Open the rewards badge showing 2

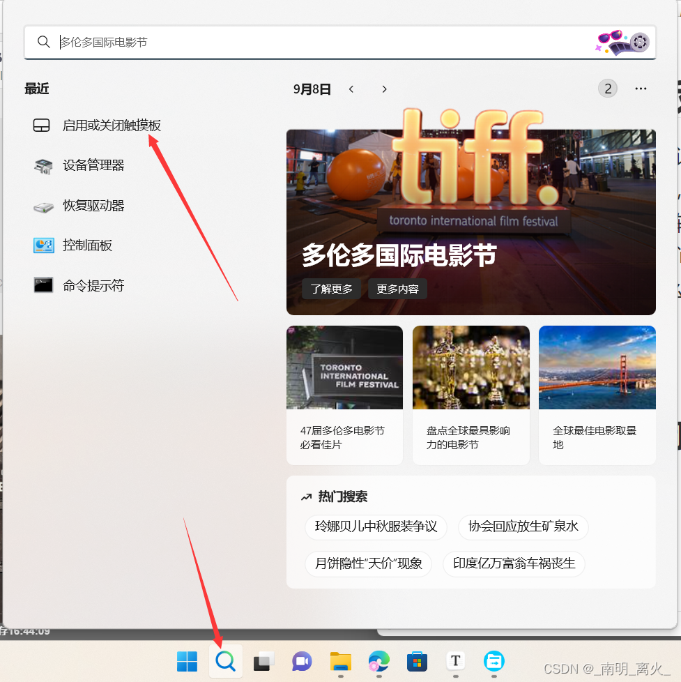tap(608, 89)
